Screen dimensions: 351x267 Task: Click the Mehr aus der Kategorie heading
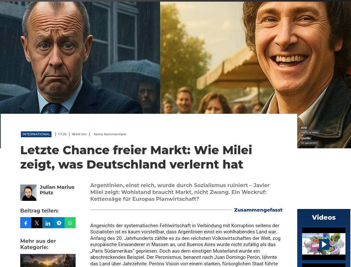coord(38,244)
